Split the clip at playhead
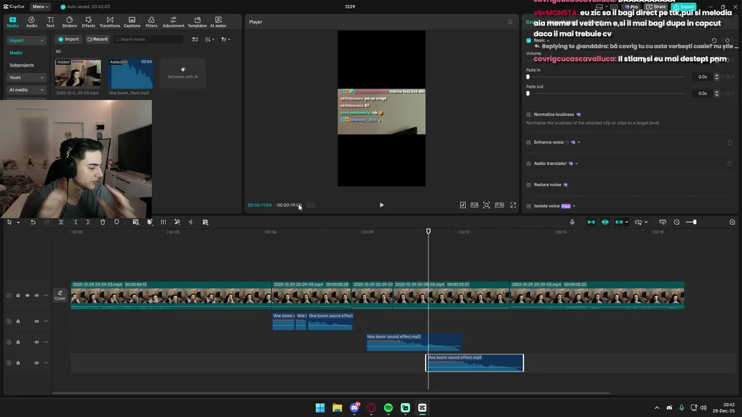Image resolution: width=742 pixels, height=417 pixels. pyautogui.click(x=61, y=222)
